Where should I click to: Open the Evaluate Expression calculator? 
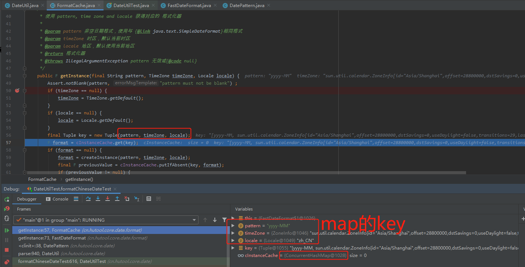pos(148,199)
